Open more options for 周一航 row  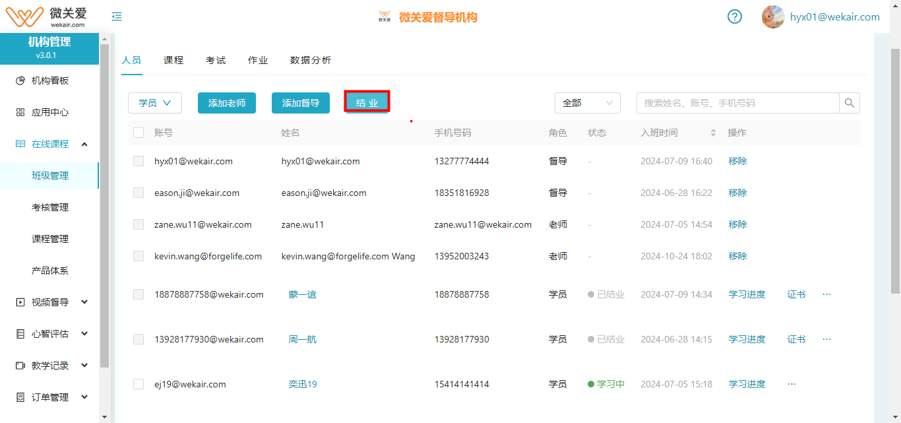pyautogui.click(x=826, y=339)
